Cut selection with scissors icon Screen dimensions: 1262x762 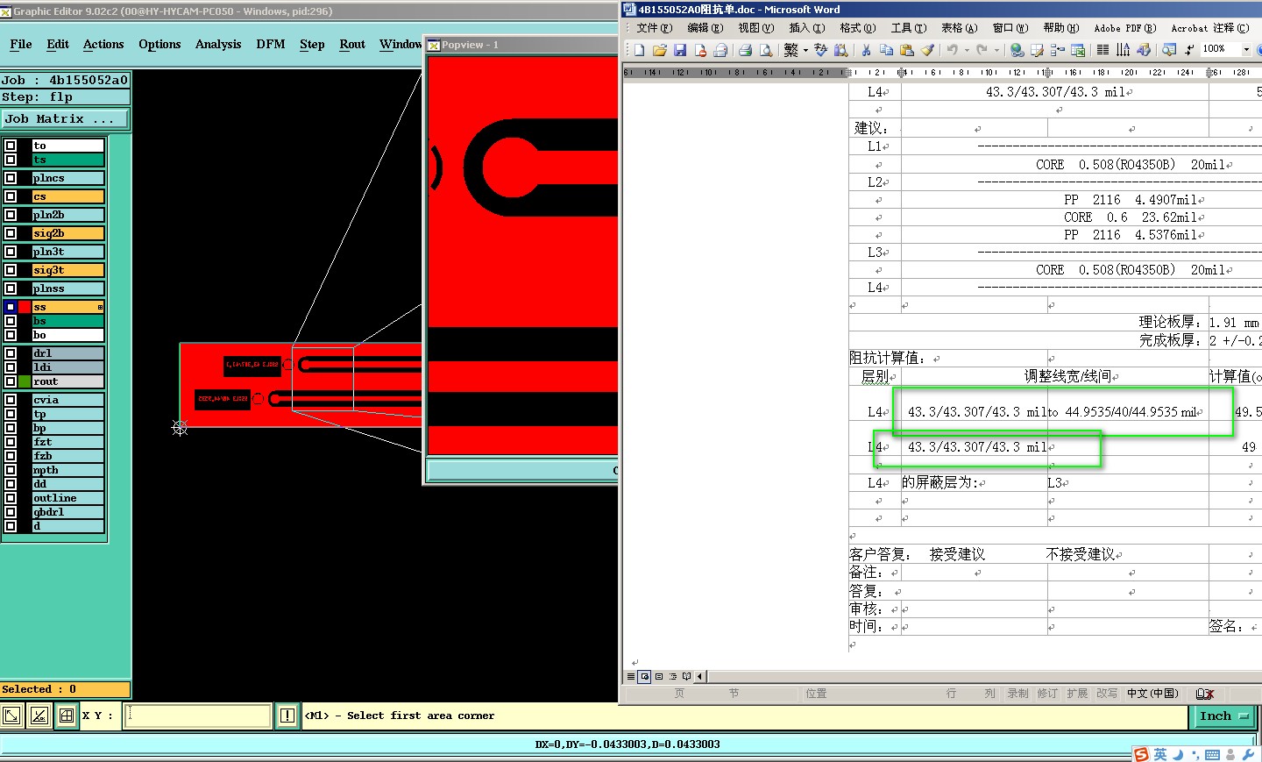pos(866,50)
